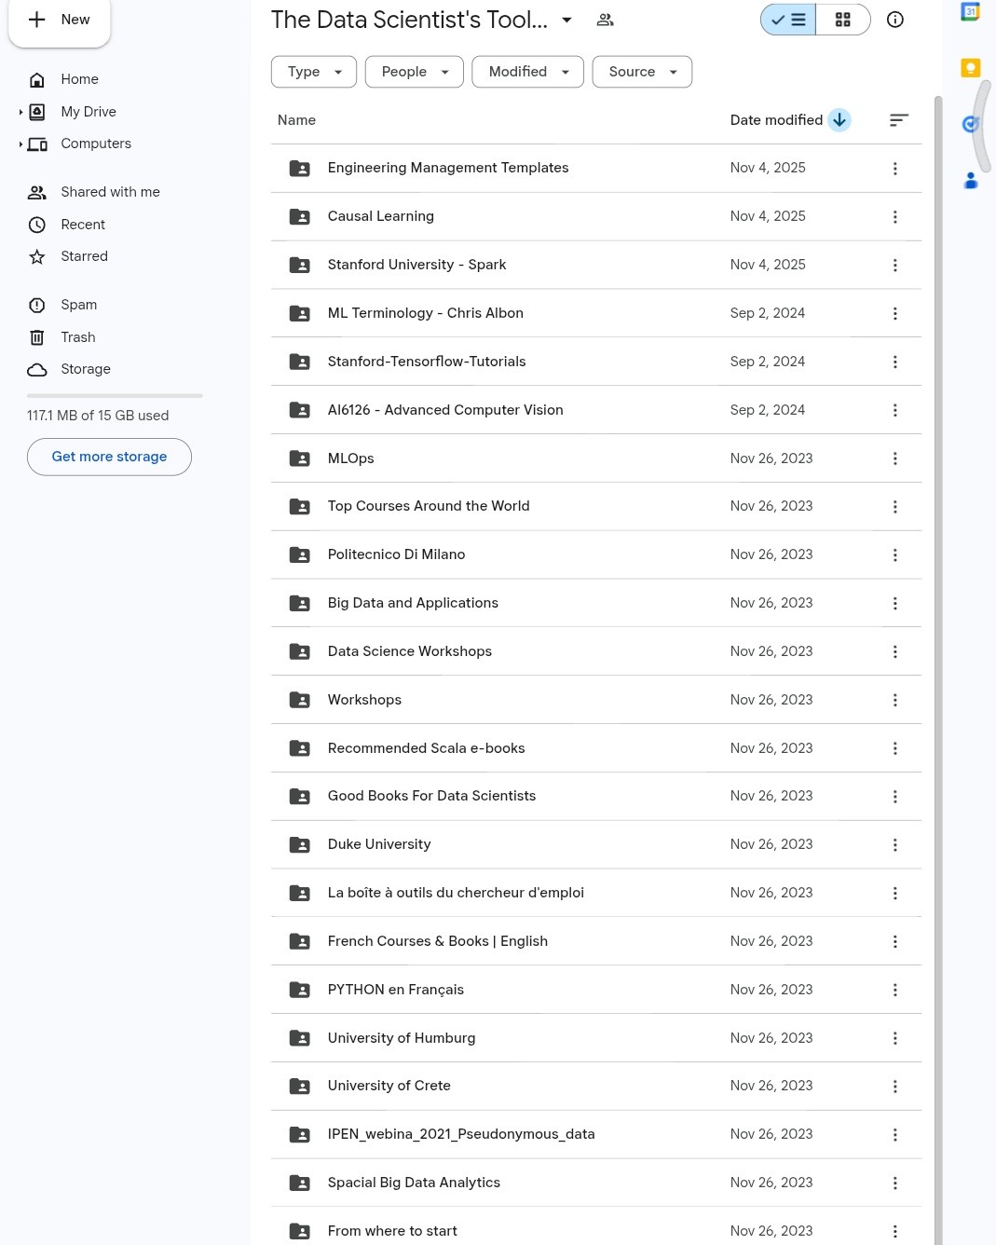Open the Google Tasks side panel icon
The image size is (996, 1245).
tap(970, 124)
